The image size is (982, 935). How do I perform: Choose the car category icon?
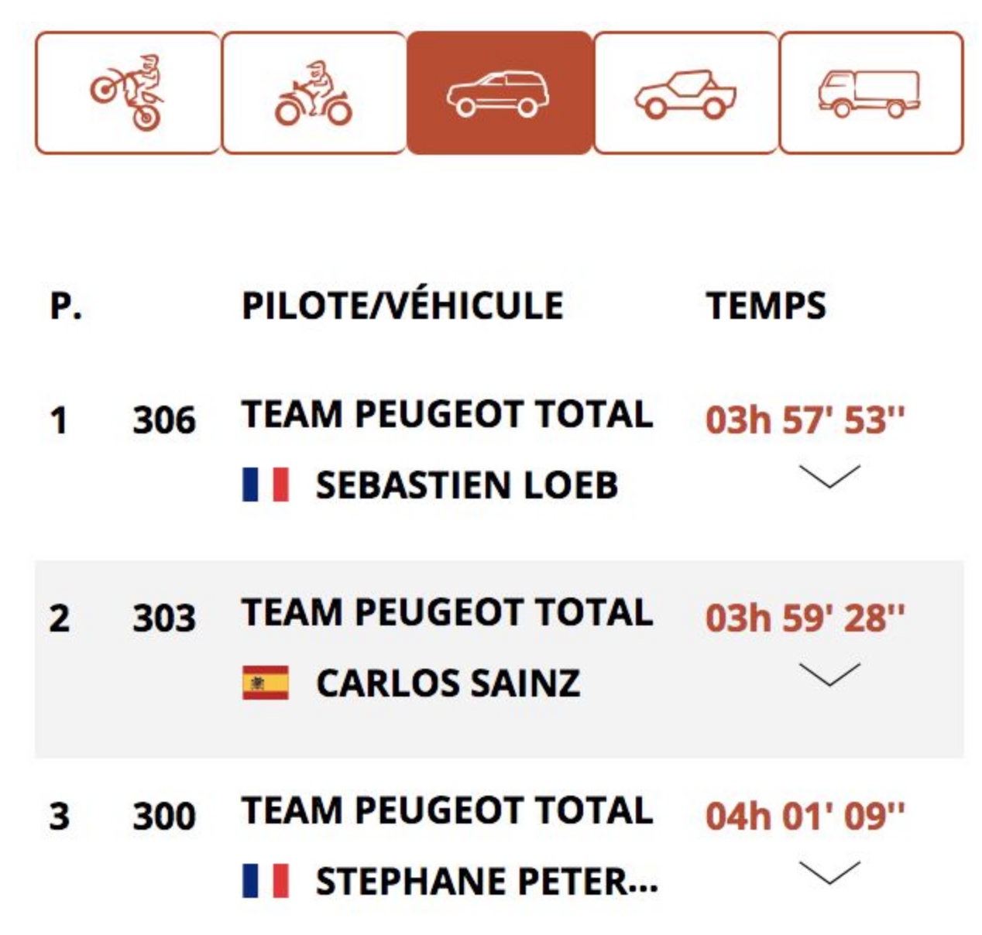(500, 93)
